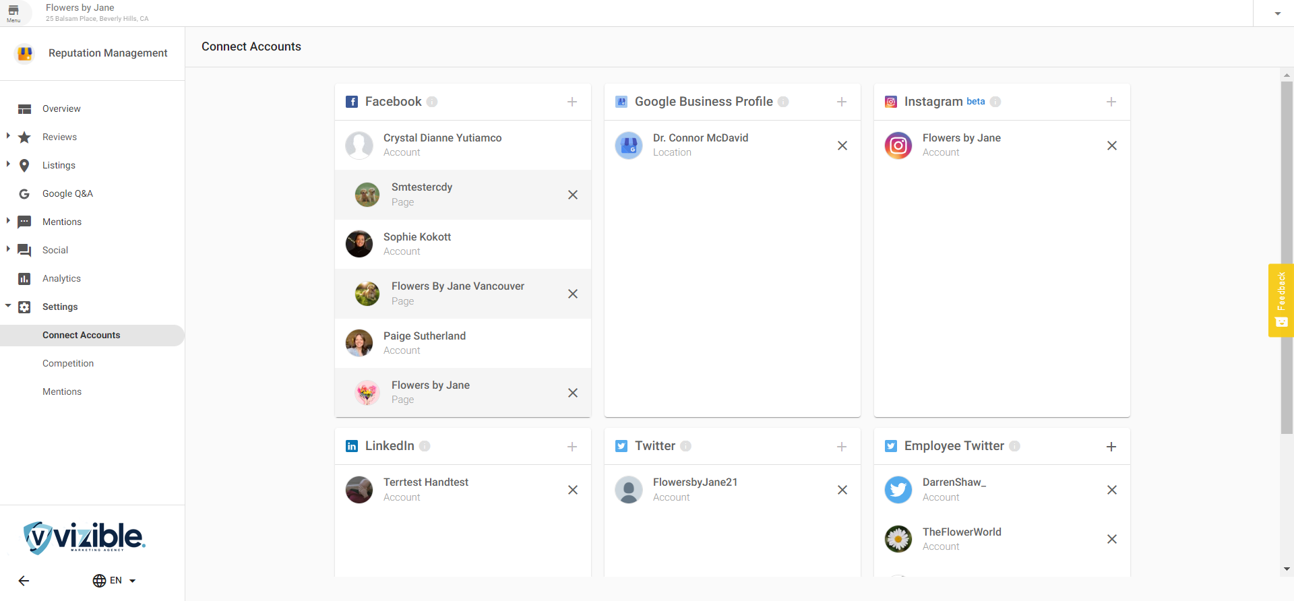The image size is (1294, 601).
Task: Click the info icon beside Facebook
Action: tap(432, 102)
